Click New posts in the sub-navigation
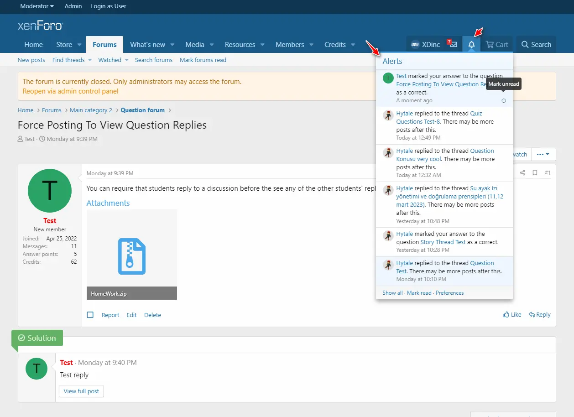The width and height of the screenshot is (574, 417). (x=31, y=60)
